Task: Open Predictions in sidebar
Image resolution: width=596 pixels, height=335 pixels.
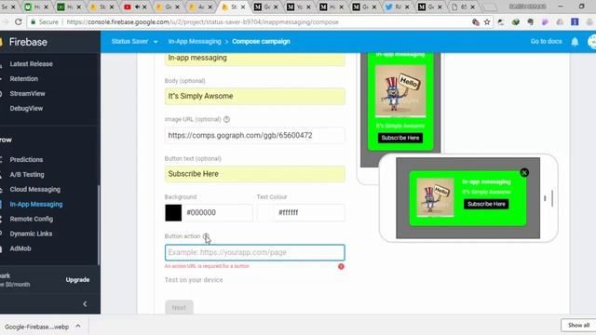Action: [26, 159]
